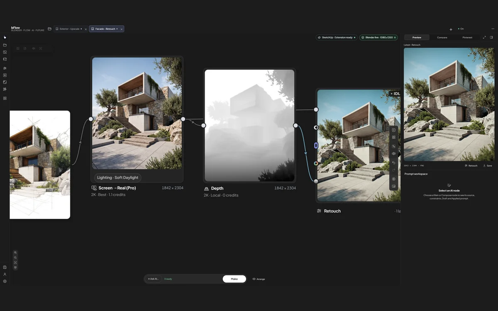This screenshot has width=498, height=311.
Task: Click the '3 ready' status text
Action: 168,279
